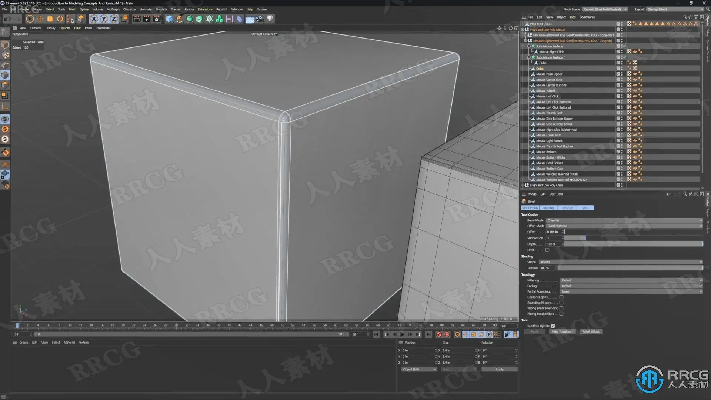Open the Shape dropdown set to Round

coord(621,262)
